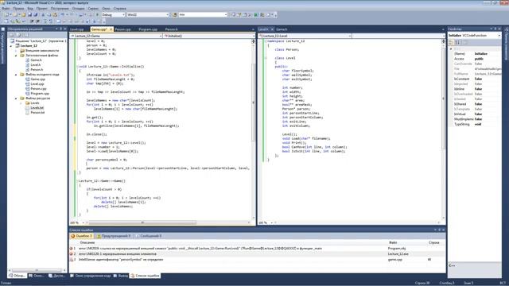Close the Game.cpp editor tab
Image resolution: width=509 pixels, height=286 pixels.
click(111, 29)
